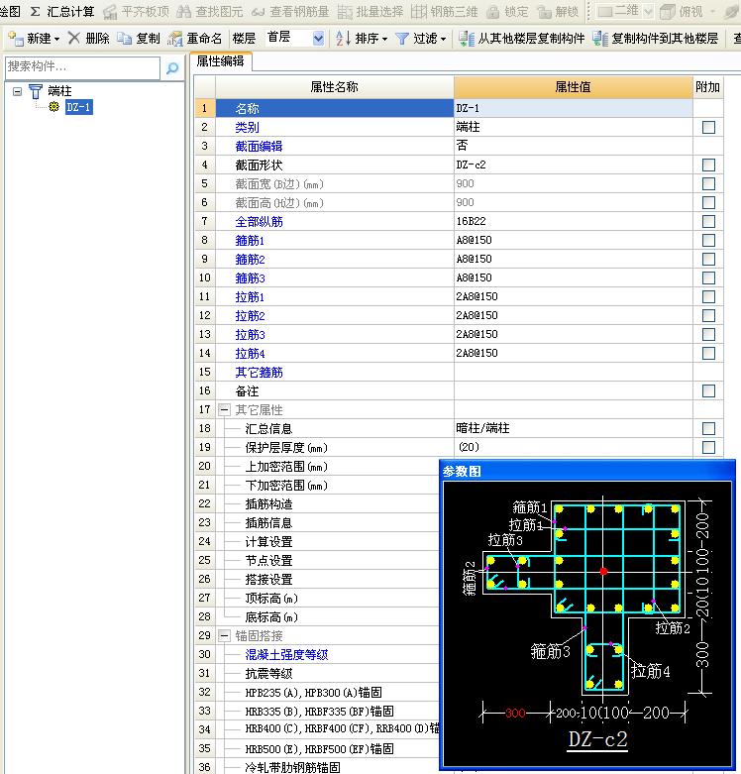Click the 属性名称 column header
741x774 pixels.
(334, 87)
